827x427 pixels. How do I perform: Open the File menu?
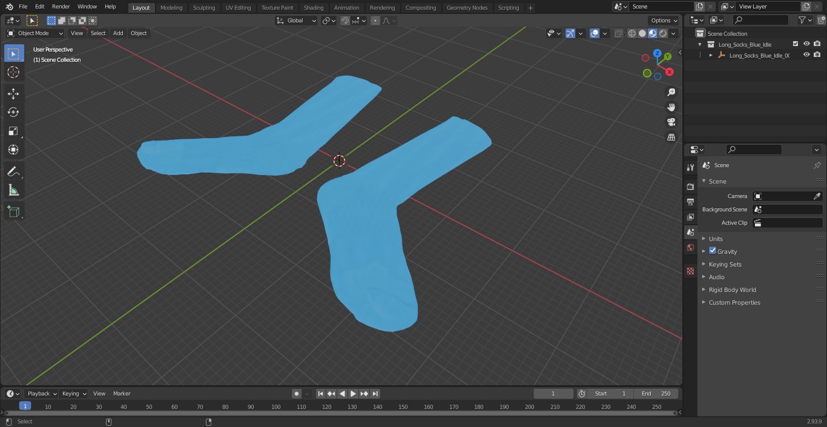coord(23,7)
